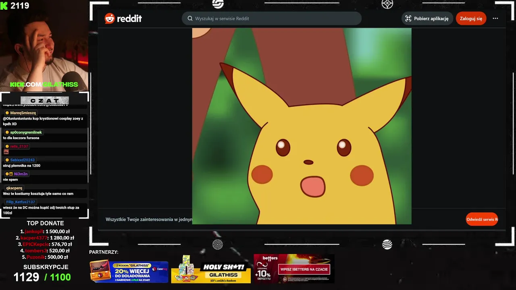Click the KICK.COM/GILATHISS text
Image resolution: width=516 pixels, height=290 pixels.
(x=44, y=85)
